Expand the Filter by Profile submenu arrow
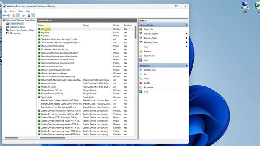 click(x=186, y=34)
